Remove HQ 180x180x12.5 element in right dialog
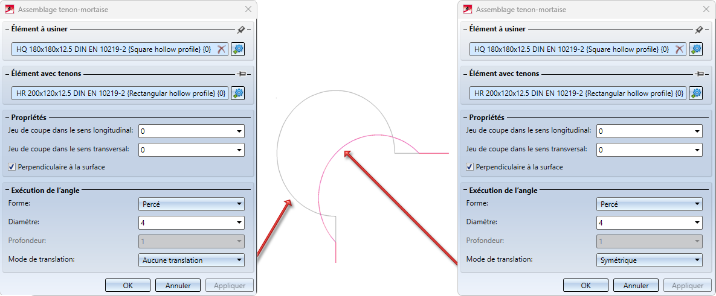Viewport: 716px width, 296px height. [680, 49]
